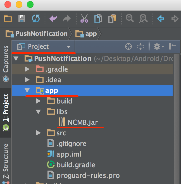This screenshot has height=184, width=181.
Task: Click the yellow macOS minimize button
Action: click(19, 4)
